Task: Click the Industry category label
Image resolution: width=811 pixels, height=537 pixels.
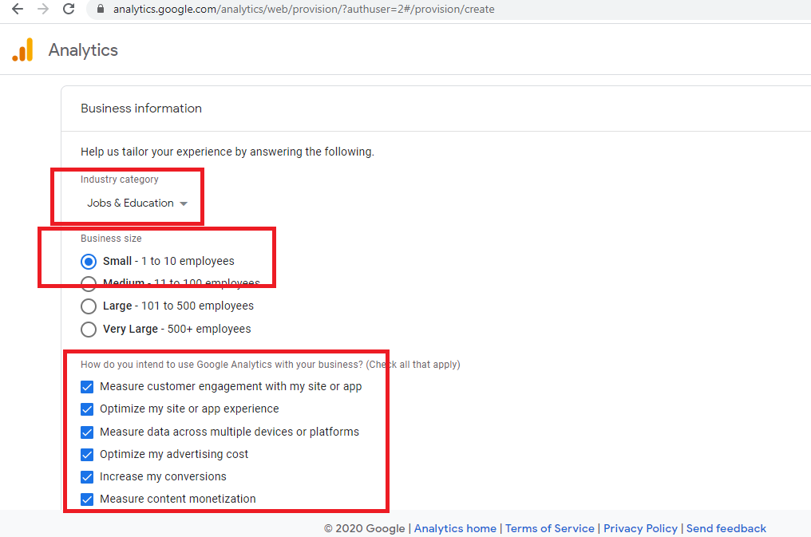Action: point(120,180)
